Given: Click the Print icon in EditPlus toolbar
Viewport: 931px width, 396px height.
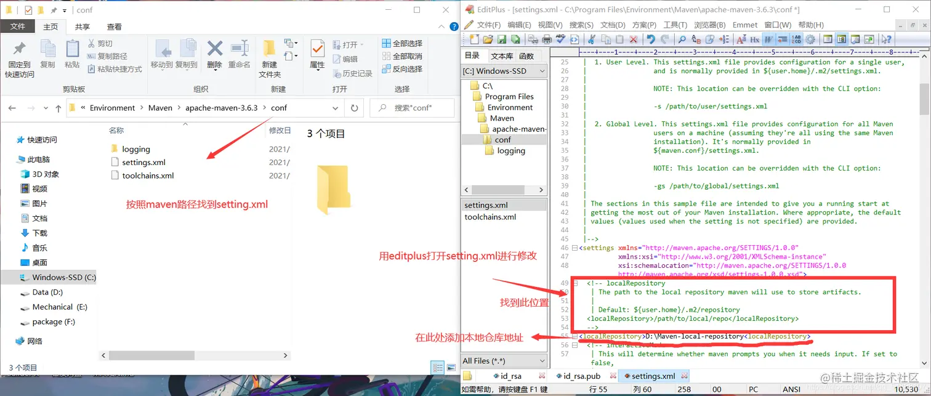Looking at the screenshot, I should [546, 39].
